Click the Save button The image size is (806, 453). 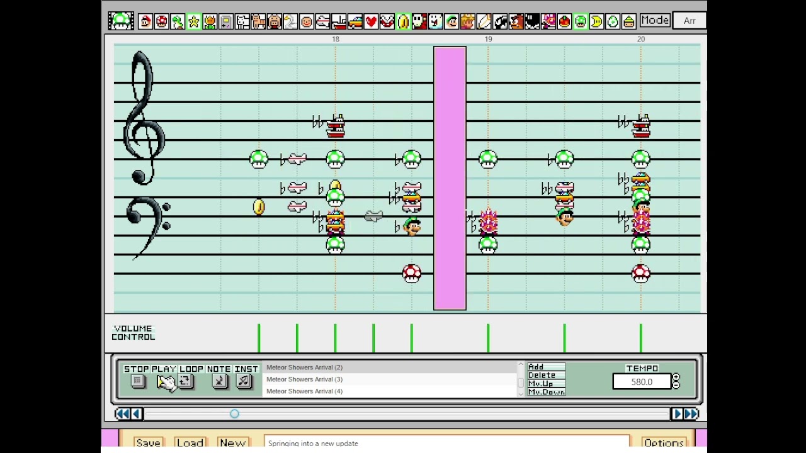click(x=148, y=443)
